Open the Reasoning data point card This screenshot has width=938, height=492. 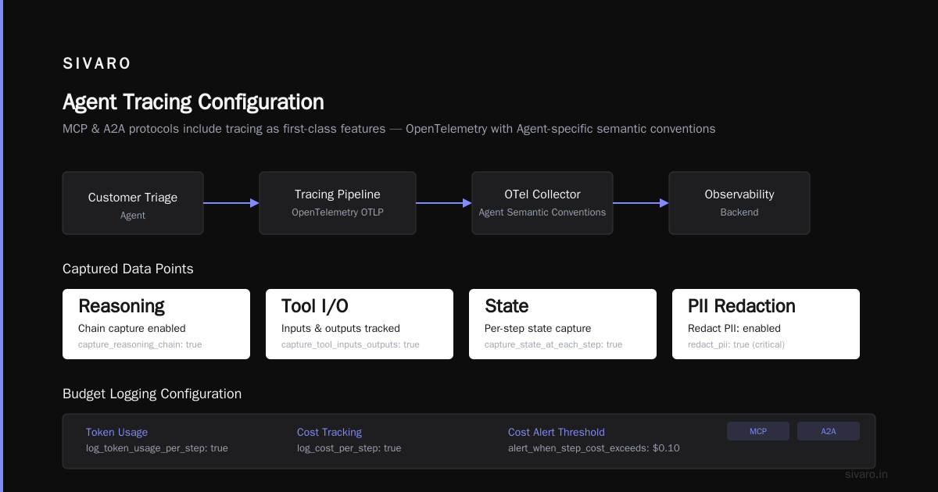pyautogui.click(x=156, y=324)
